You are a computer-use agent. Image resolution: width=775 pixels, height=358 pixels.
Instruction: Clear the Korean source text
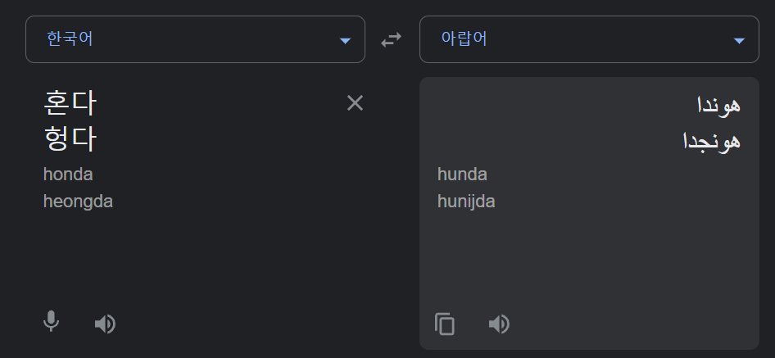pyautogui.click(x=355, y=103)
